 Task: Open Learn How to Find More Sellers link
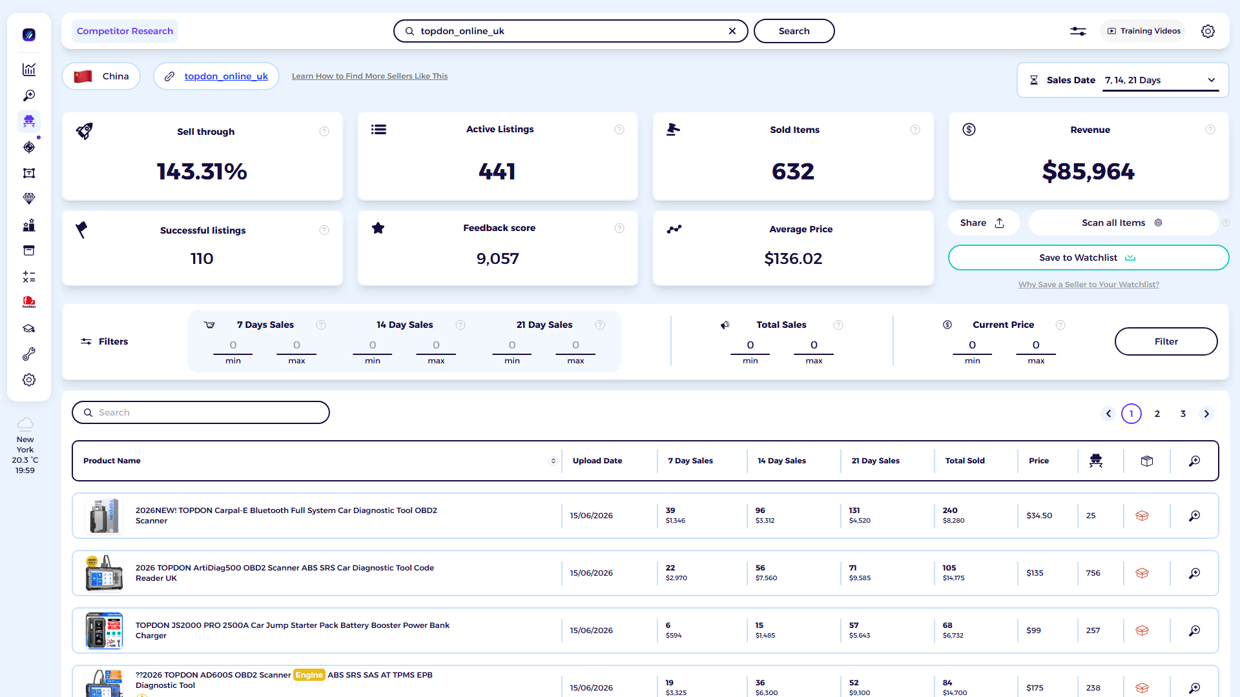tap(369, 76)
